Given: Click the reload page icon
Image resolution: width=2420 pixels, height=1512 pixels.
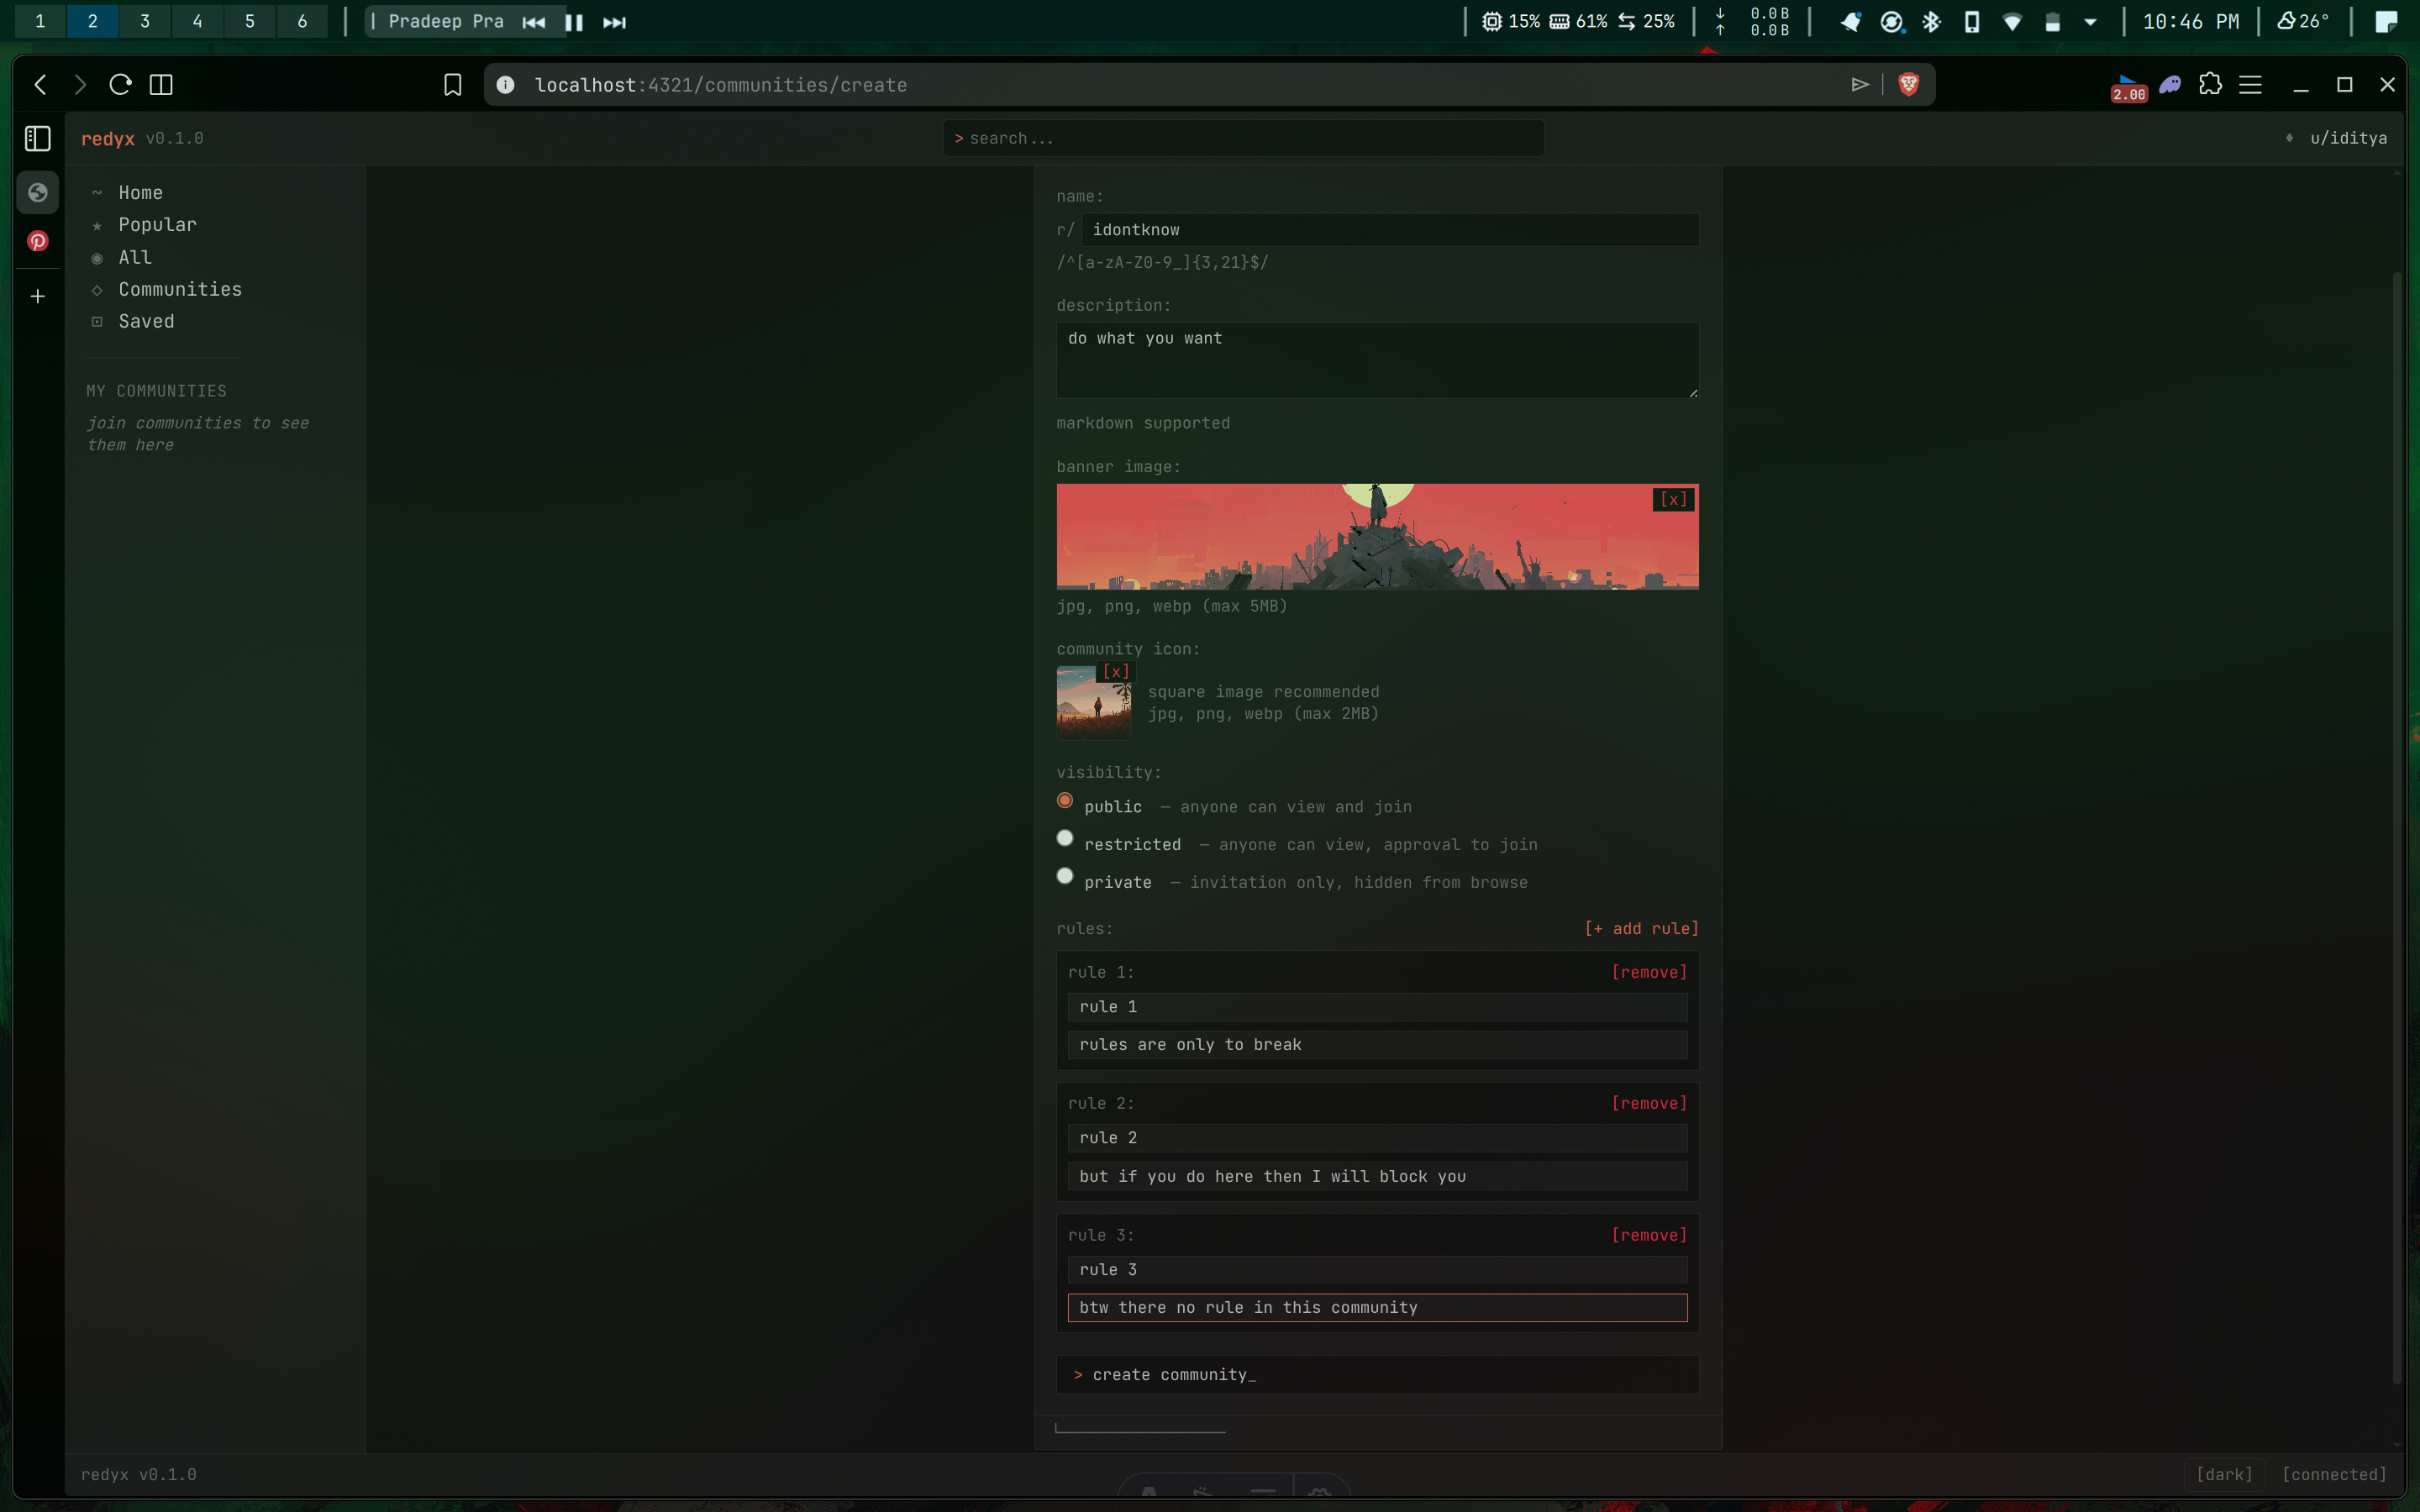Looking at the screenshot, I should coord(120,85).
